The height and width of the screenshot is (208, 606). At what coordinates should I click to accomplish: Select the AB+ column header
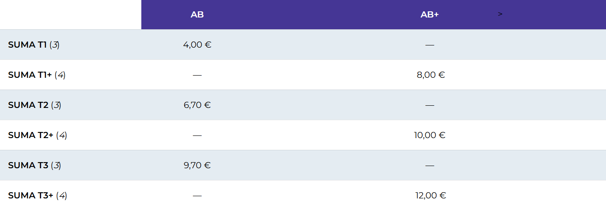coord(430,14)
